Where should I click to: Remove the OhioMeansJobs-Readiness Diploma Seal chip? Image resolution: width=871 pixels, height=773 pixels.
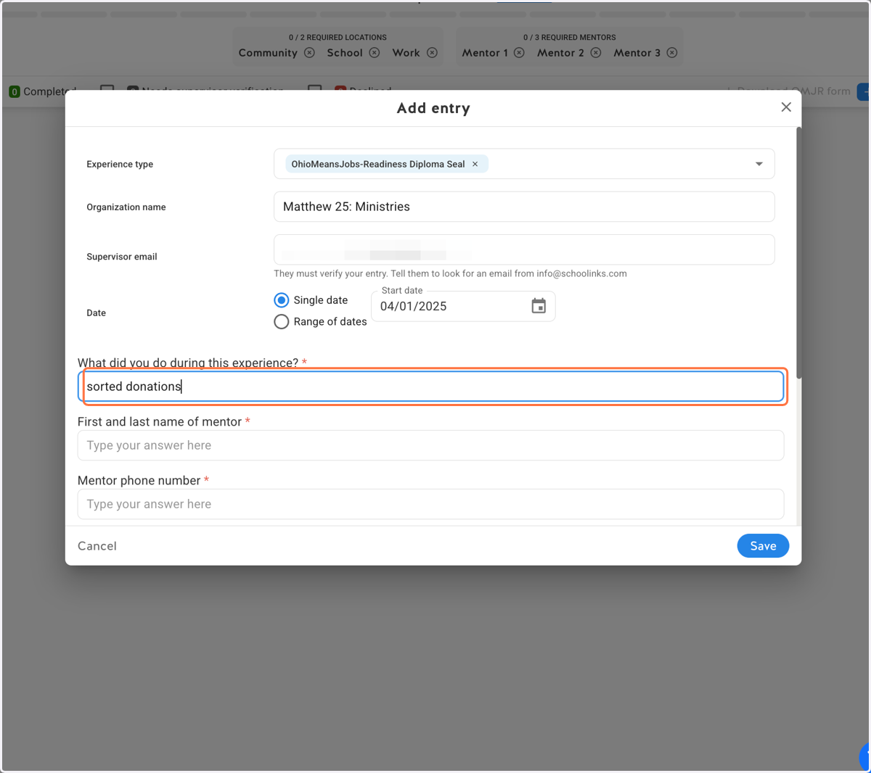point(475,164)
